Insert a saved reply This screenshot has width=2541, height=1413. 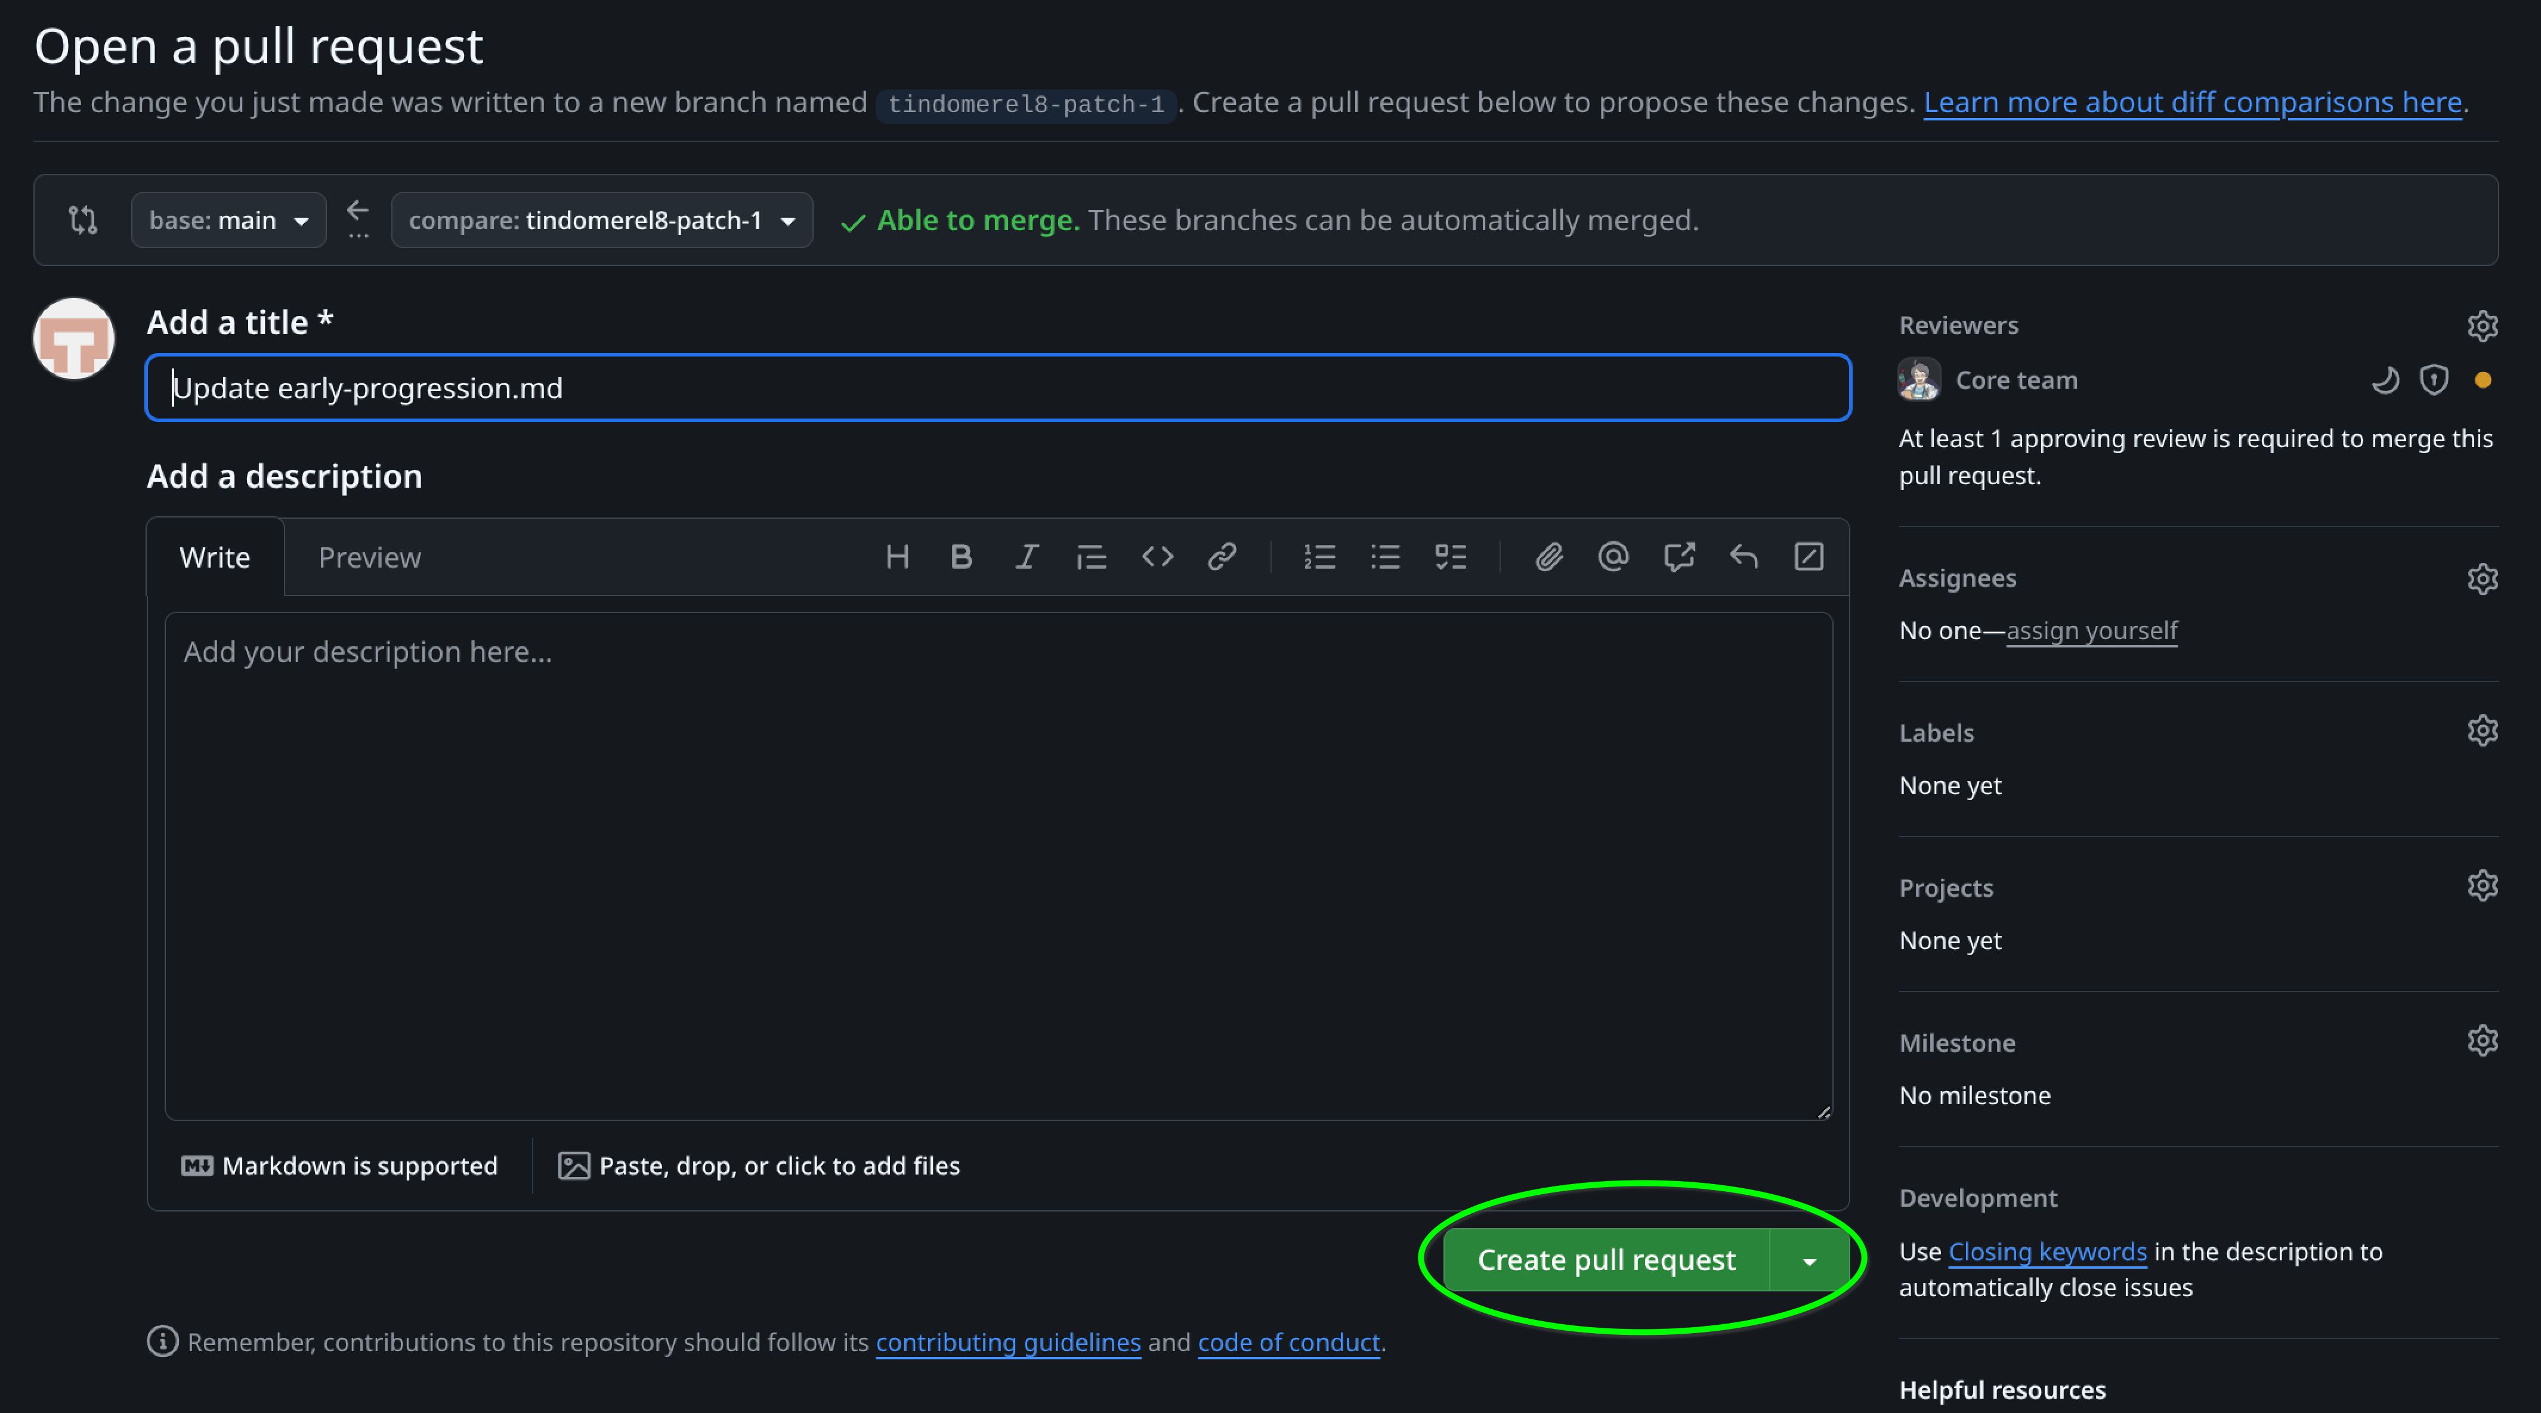1744,557
